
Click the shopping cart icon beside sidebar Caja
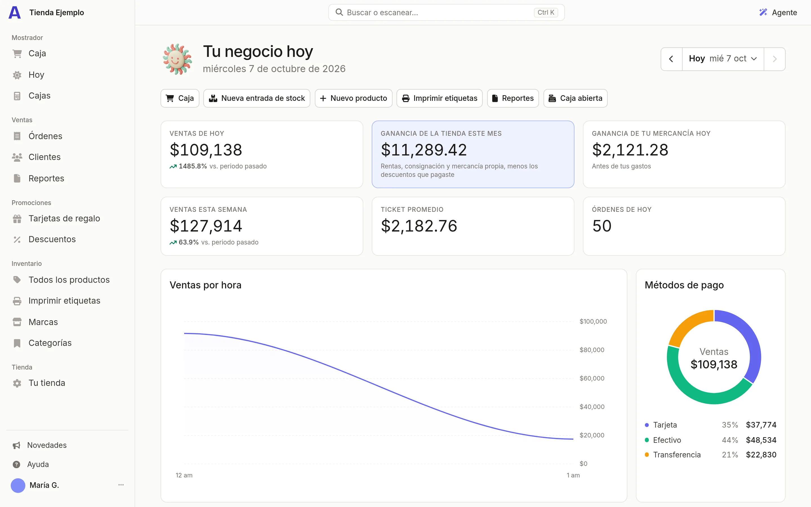point(17,54)
